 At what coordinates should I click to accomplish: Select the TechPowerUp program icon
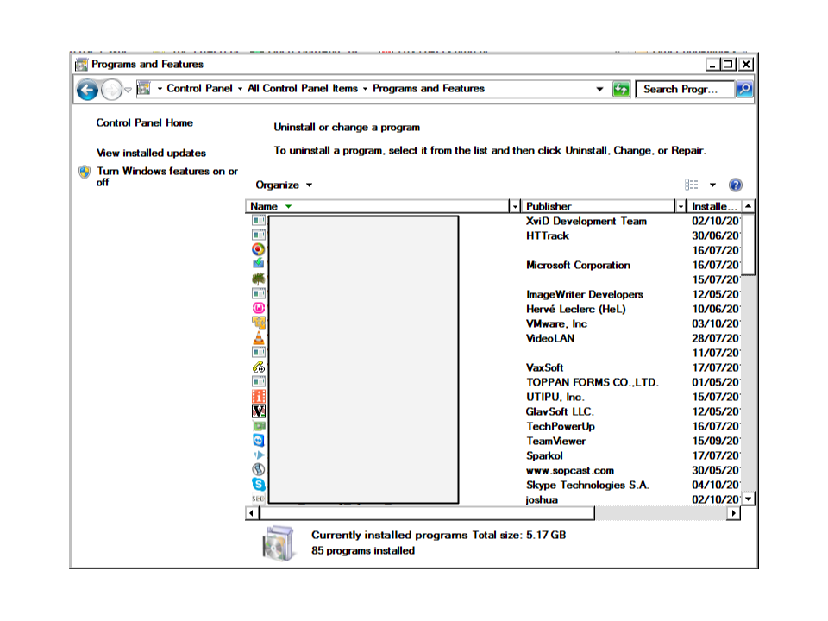(x=258, y=425)
